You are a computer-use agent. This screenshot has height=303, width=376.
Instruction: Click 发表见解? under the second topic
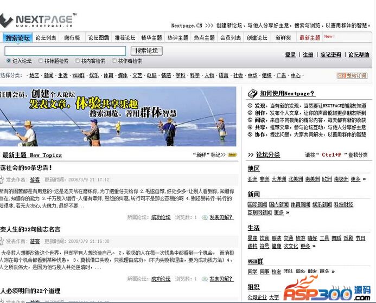pyautogui.click(x=221, y=279)
